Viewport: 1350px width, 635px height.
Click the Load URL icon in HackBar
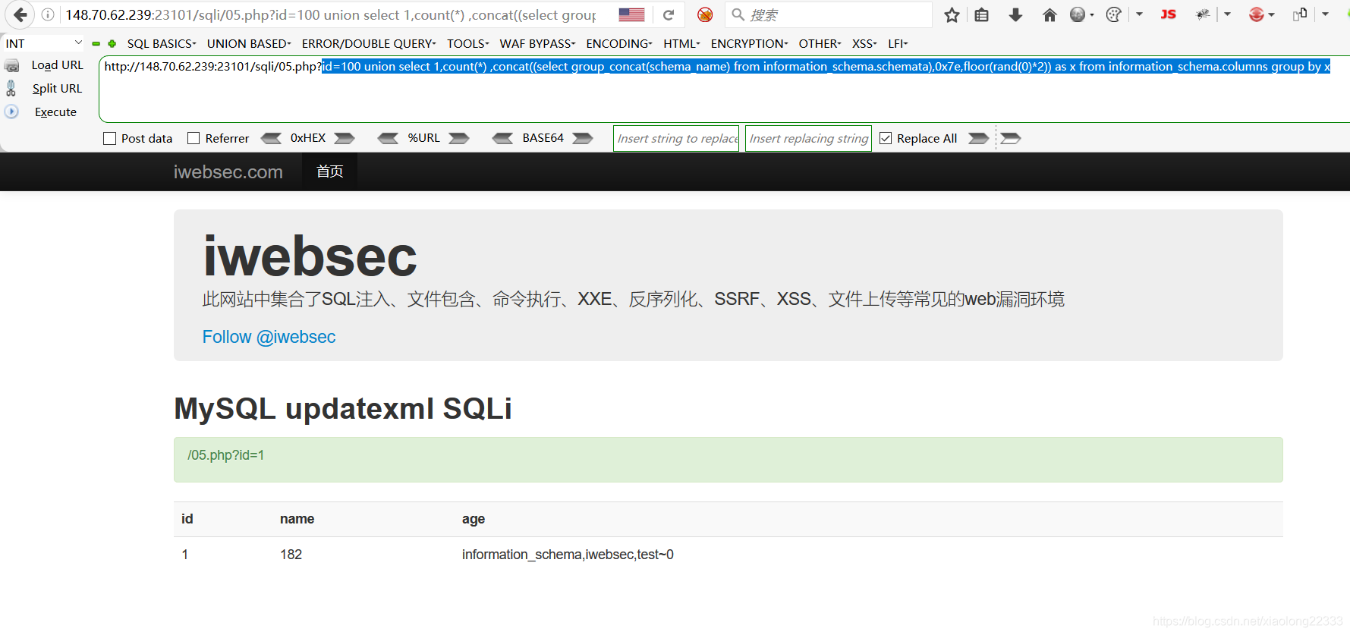[x=12, y=66]
